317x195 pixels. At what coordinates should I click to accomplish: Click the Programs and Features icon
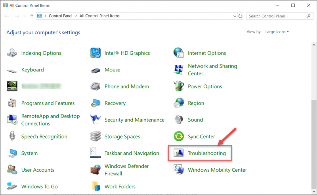pos(12,103)
